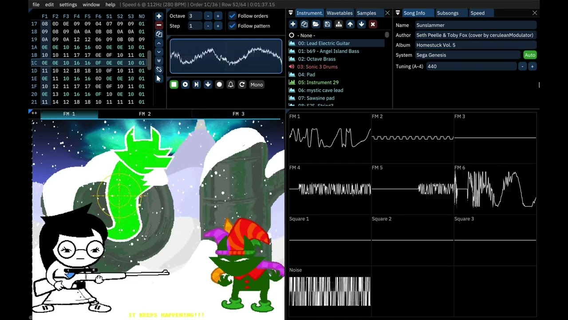Click the ++ icon beside the FM 1 header
The height and width of the screenshot is (320, 568).
pos(34,113)
